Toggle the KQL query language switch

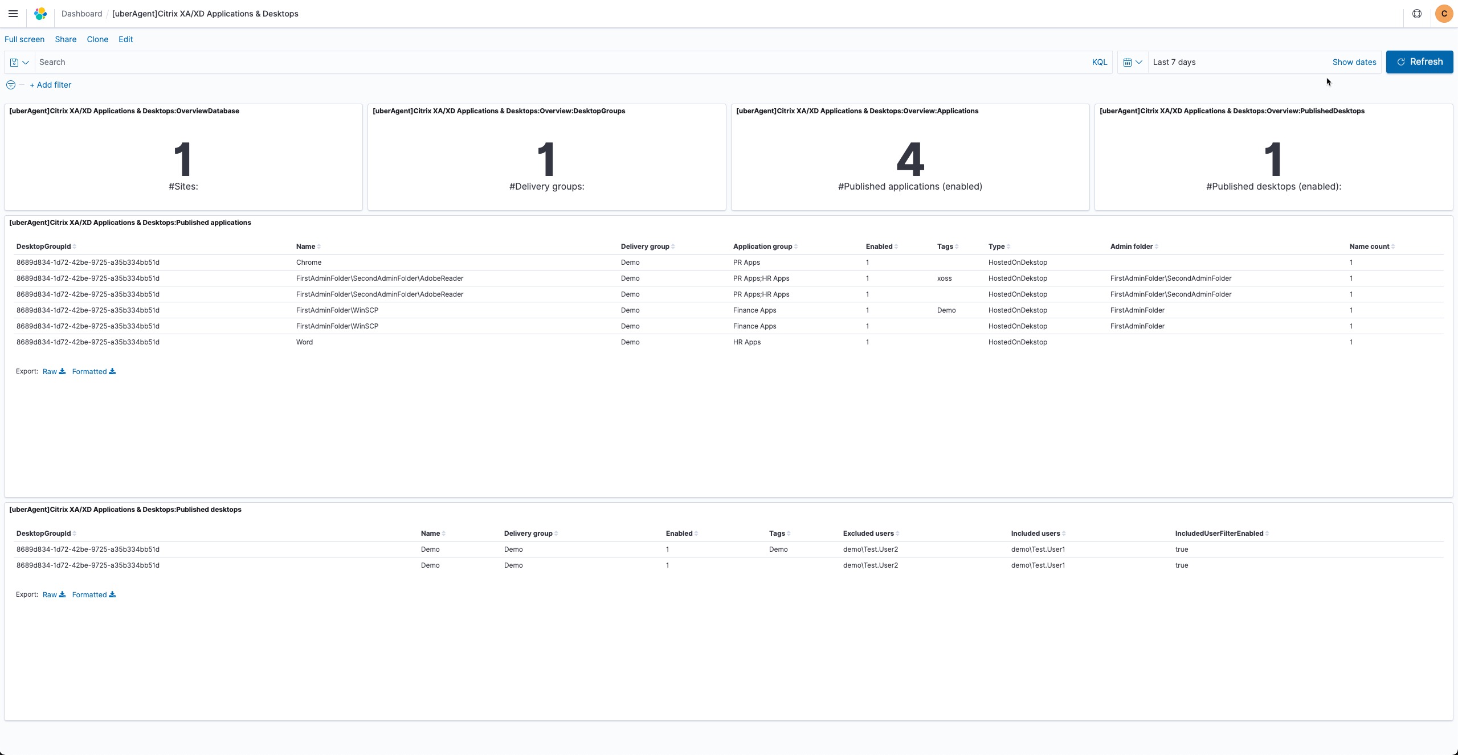[1099, 62]
